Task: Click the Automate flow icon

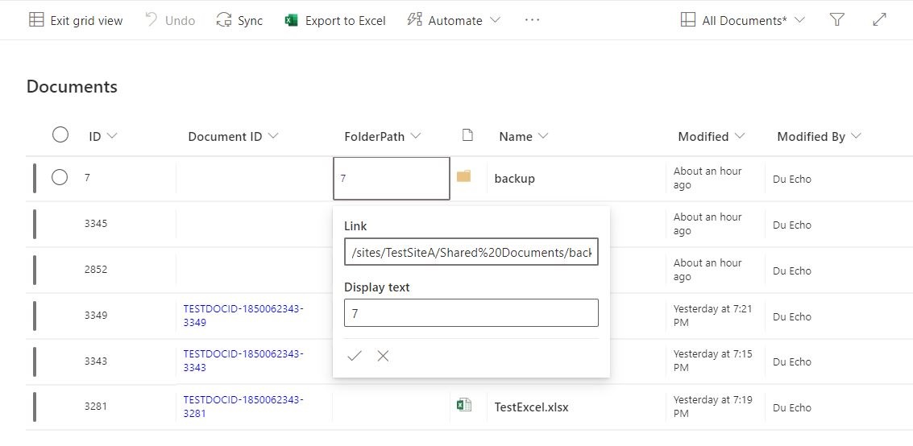Action: (x=414, y=20)
